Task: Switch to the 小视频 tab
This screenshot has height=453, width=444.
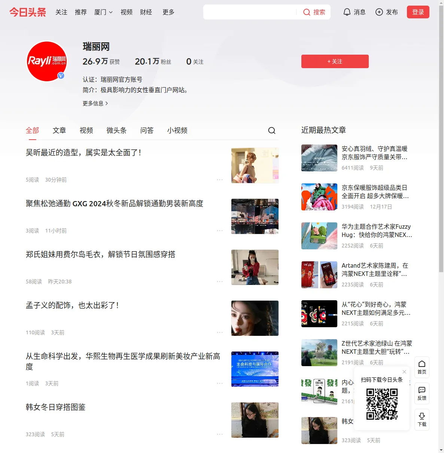Action: pyautogui.click(x=177, y=130)
